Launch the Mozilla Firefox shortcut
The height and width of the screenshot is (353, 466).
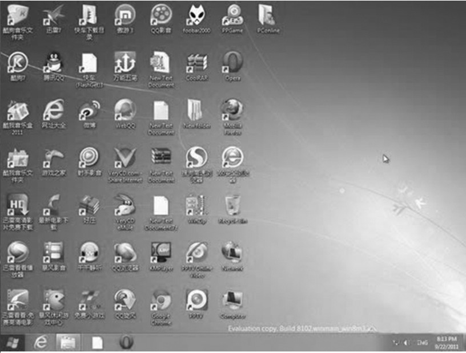(232, 117)
